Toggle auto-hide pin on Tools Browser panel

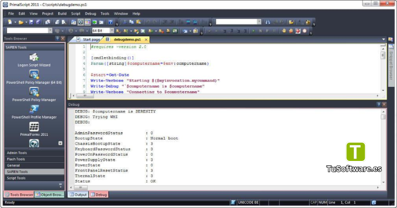(58, 39)
